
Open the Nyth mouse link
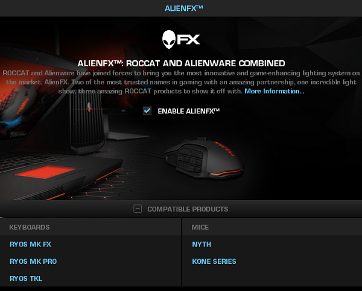[x=202, y=245]
